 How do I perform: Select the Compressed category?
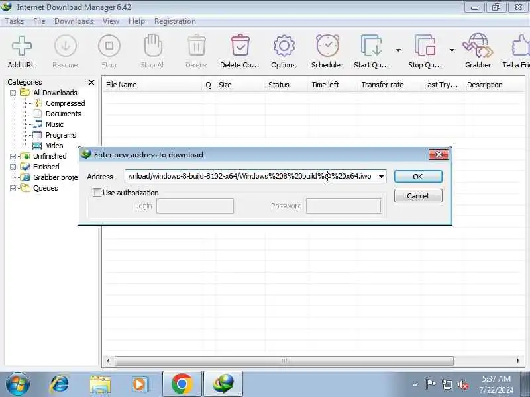(65, 103)
